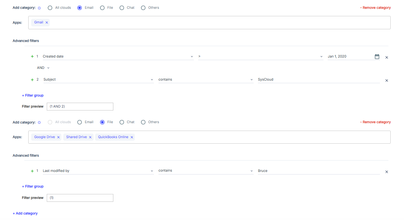Delete the Subject filter row

(x=386, y=81)
